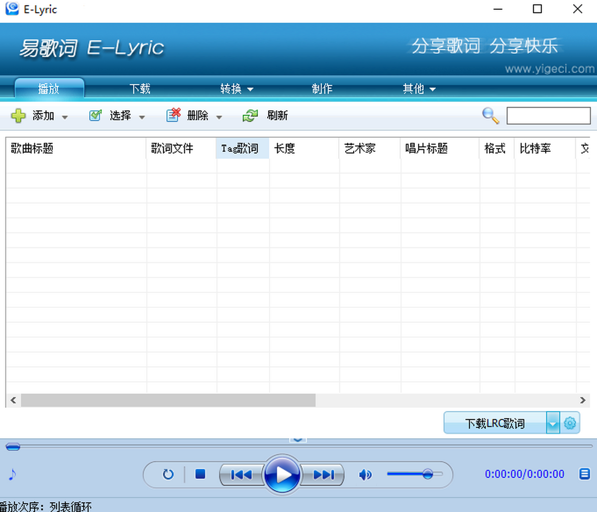597x512 pixels.
Task: Click the 添加 toolbar button
Action: tap(43, 115)
